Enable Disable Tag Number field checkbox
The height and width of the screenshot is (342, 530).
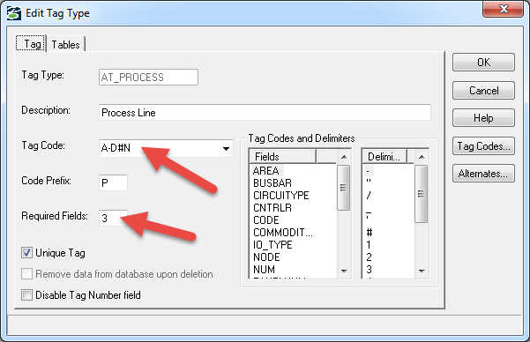26,294
